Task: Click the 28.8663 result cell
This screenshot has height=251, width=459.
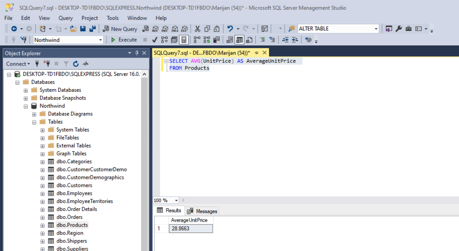Action: click(x=191, y=229)
